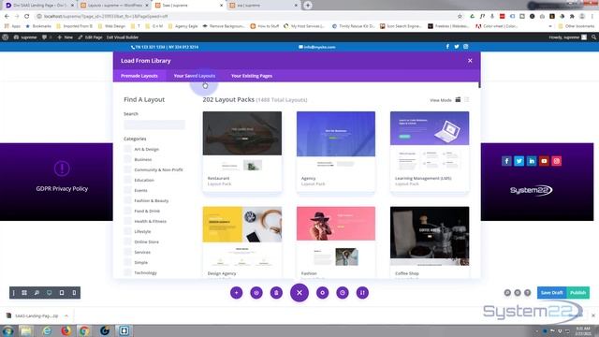Screen dimensions: 599x337
Task: Select tablet view icon in builder toolbar
Action: pos(62,293)
